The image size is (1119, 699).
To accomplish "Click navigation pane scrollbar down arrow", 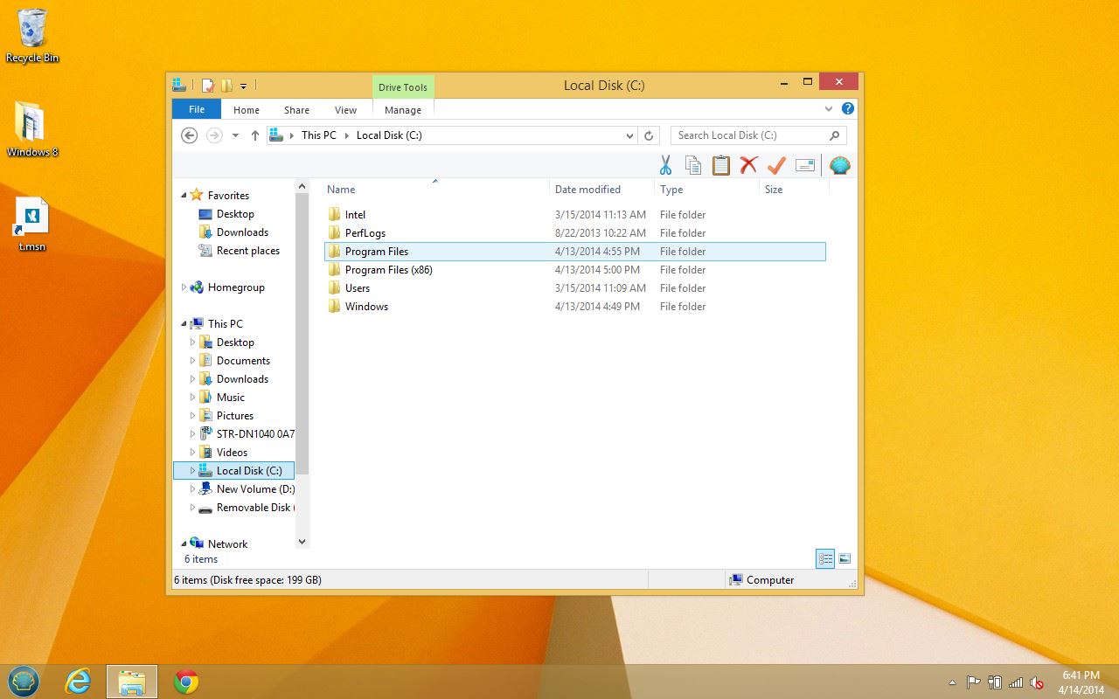I will tap(302, 542).
